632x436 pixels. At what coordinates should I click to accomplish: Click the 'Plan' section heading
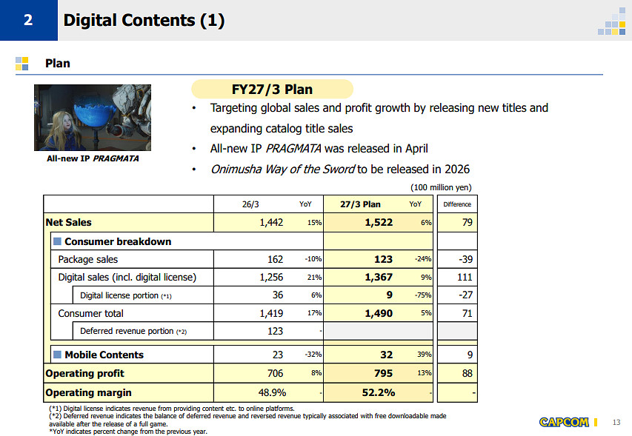point(58,63)
